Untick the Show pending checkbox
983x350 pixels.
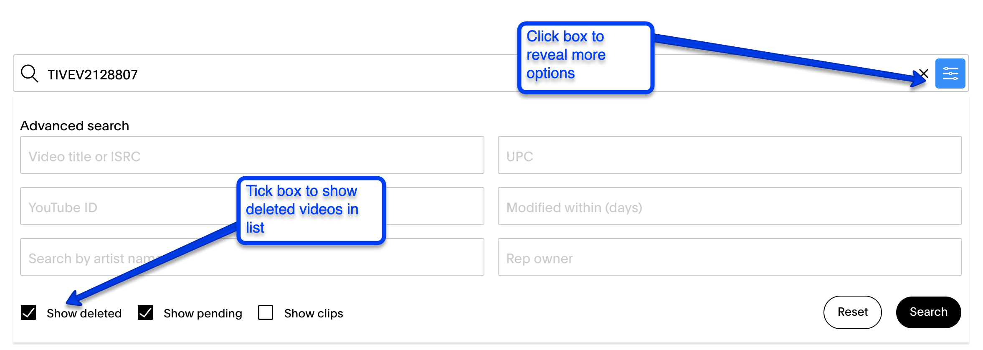[x=145, y=312]
